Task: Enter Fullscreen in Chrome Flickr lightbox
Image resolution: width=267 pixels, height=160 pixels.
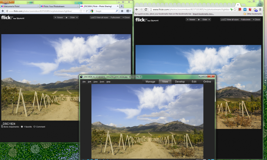Action: 246,19
